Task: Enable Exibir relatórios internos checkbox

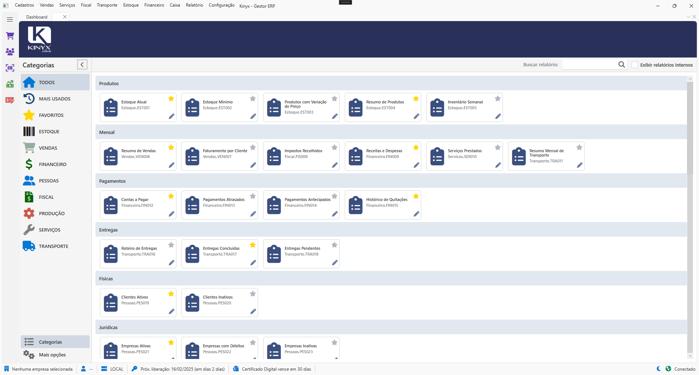Action: [635, 65]
